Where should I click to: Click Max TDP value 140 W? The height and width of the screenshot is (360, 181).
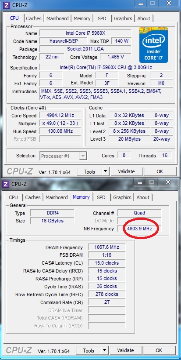(x=121, y=41)
